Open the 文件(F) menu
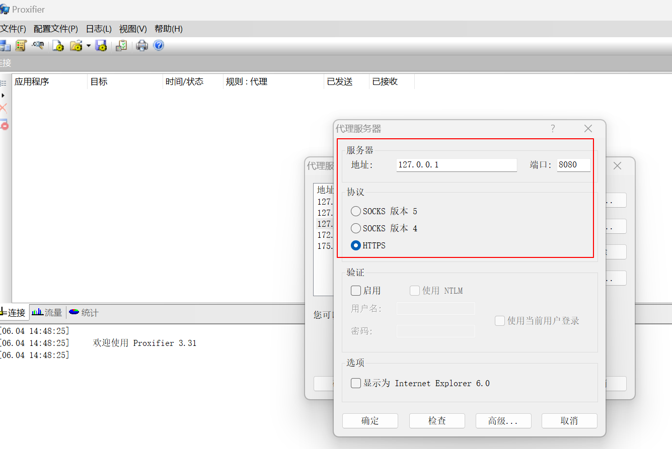 (13, 29)
